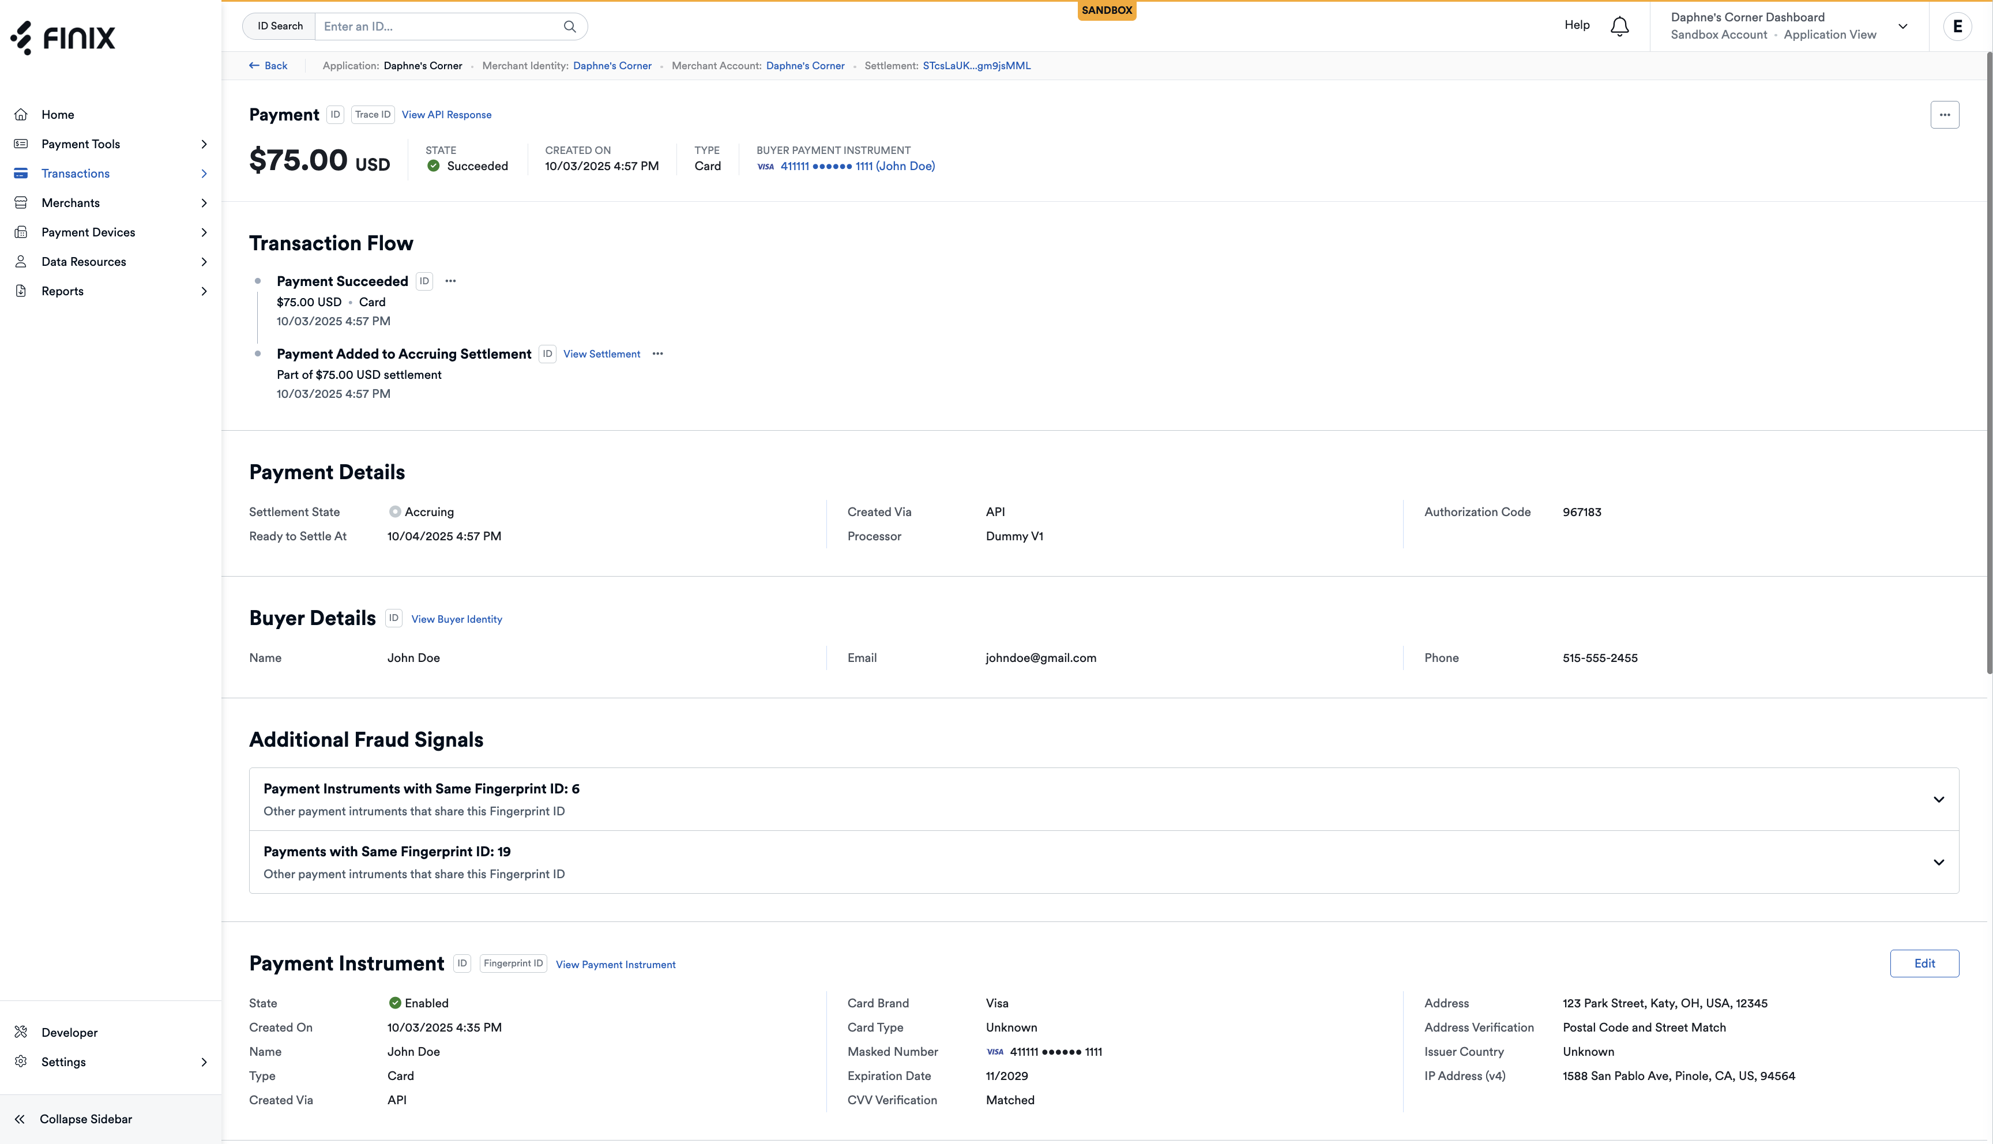Select the Payment Tools sidebar icon
1993x1144 pixels.
pos(21,144)
